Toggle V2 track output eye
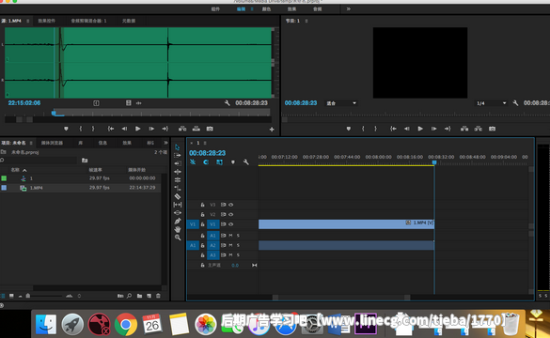This screenshot has height=338, width=550. coord(230,214)
